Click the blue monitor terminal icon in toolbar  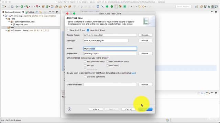[98, 6]
